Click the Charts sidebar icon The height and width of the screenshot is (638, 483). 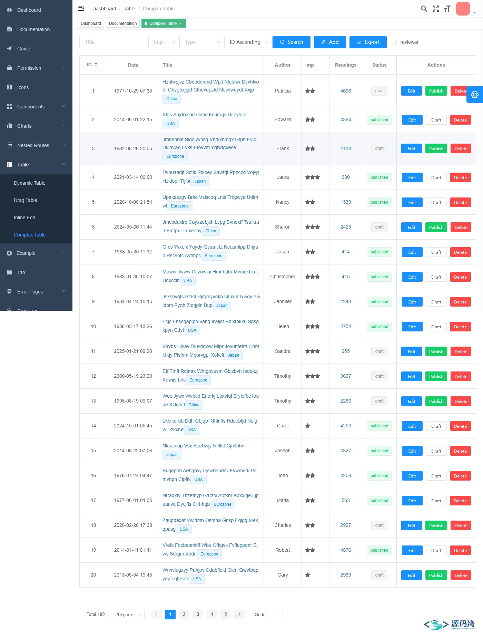9,126
